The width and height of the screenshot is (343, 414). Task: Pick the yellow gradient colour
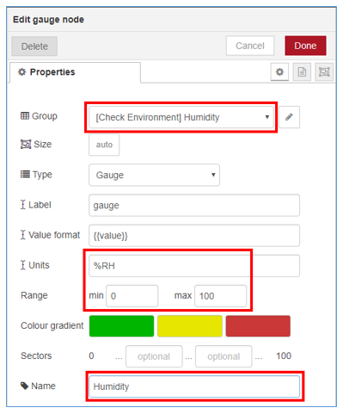tap(190, 326)
